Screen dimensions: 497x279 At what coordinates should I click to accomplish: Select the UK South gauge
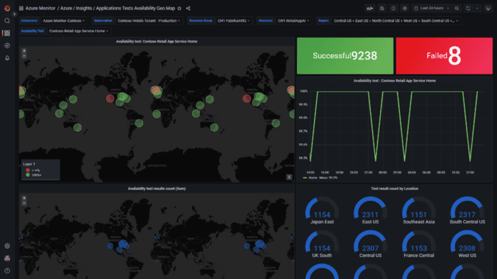pyautogui.click(x=322, y=244)
